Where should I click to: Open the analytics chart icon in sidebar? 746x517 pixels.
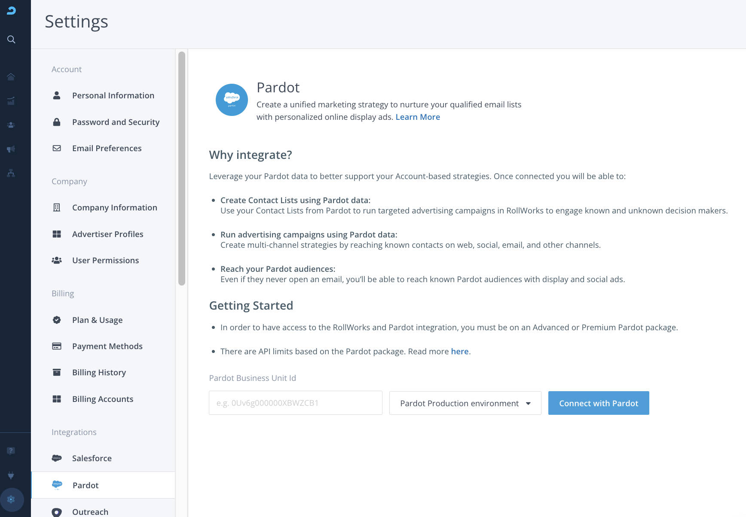pyautogui.click(x=11, y=101)
